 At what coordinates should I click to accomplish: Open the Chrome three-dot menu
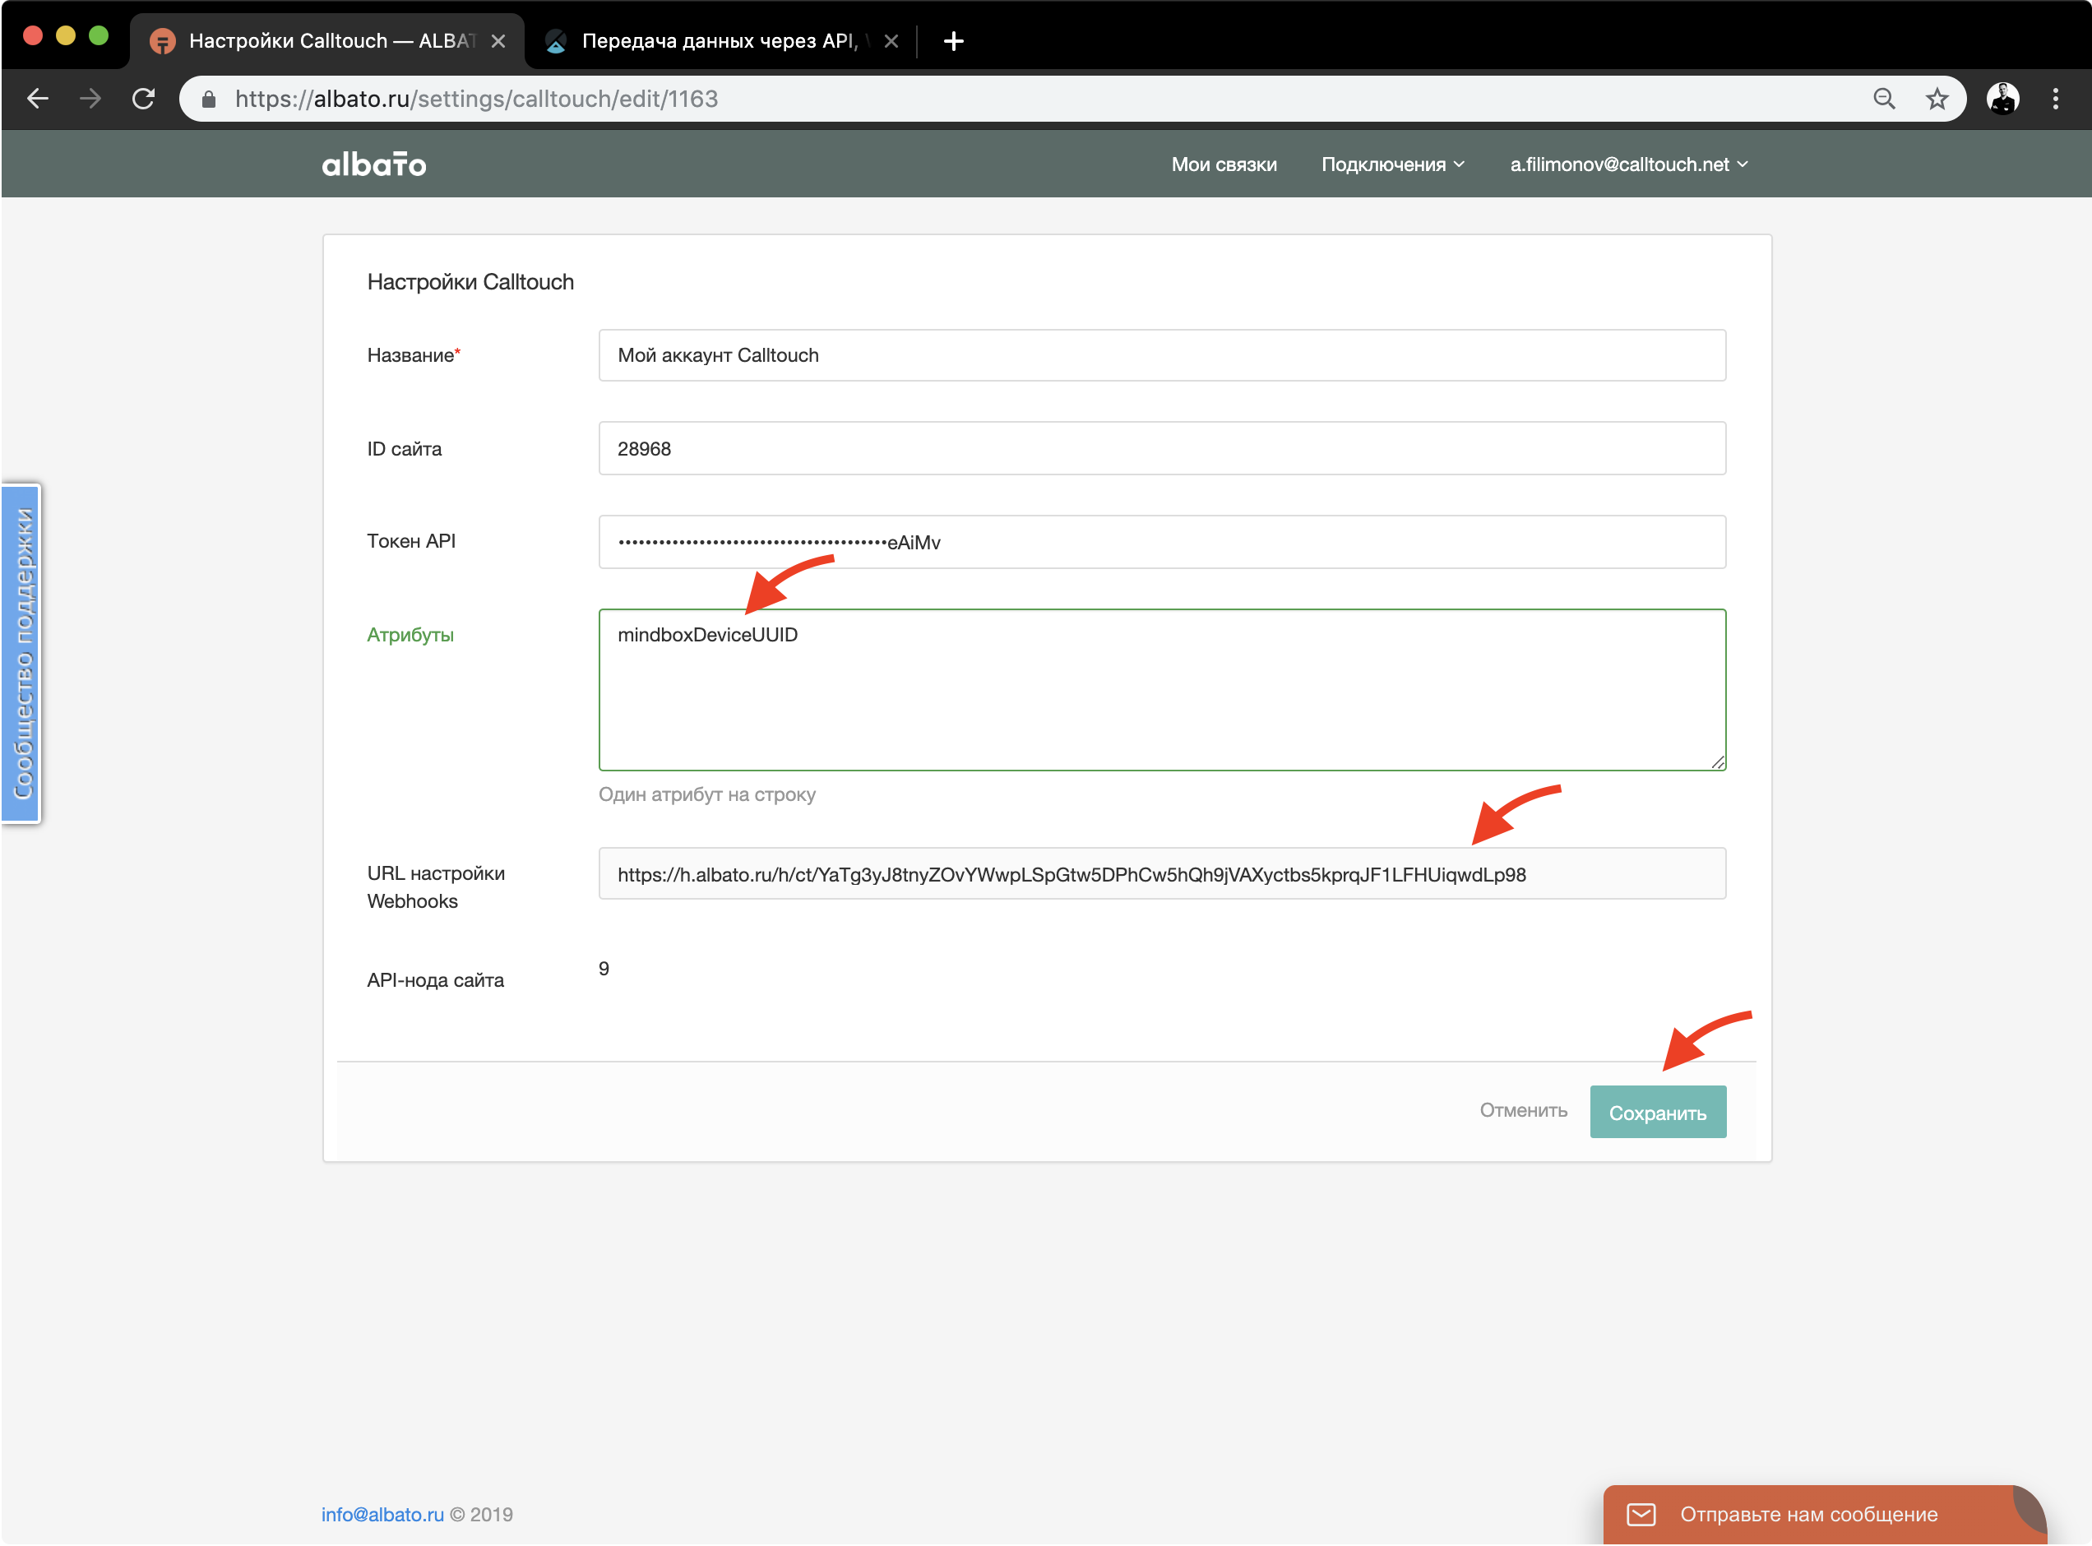point(2056,98)
